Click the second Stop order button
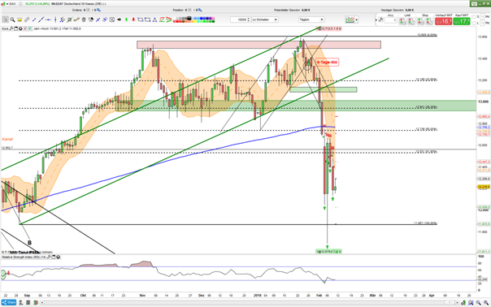Image resolution: width=491 pixels, height=307 pixels. click(x=429, y=21)
